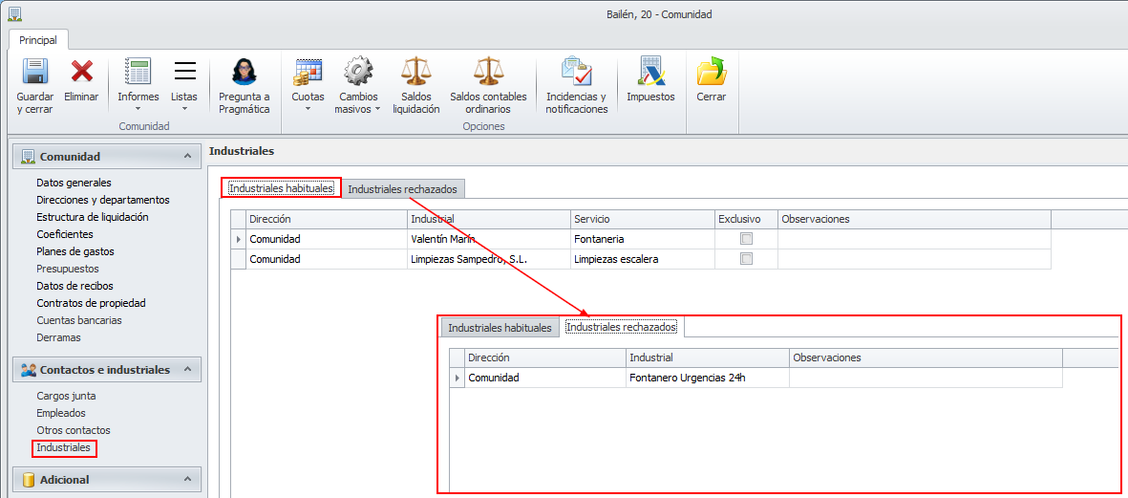Click the Adicional database cylinder icon

coord(28,479)
